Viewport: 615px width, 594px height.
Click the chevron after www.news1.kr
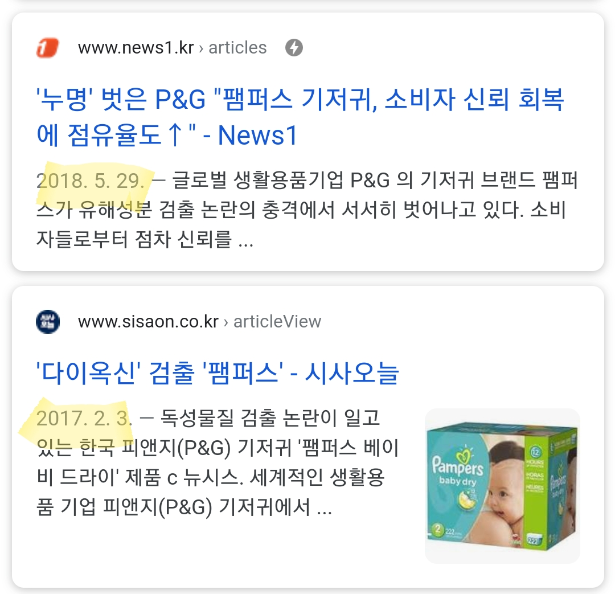pyautogui.click(x=201, y=48)
